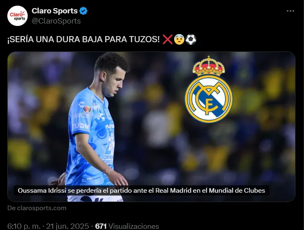Click the fearful face emoji
This screenshot has height=230, width=304.
(x=179, y=39)
